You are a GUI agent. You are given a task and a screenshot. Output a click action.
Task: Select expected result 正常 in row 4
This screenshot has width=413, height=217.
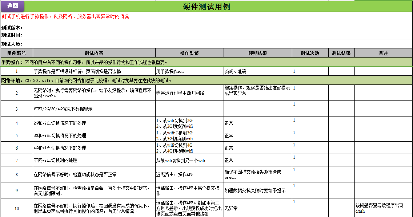coord(258,123)
